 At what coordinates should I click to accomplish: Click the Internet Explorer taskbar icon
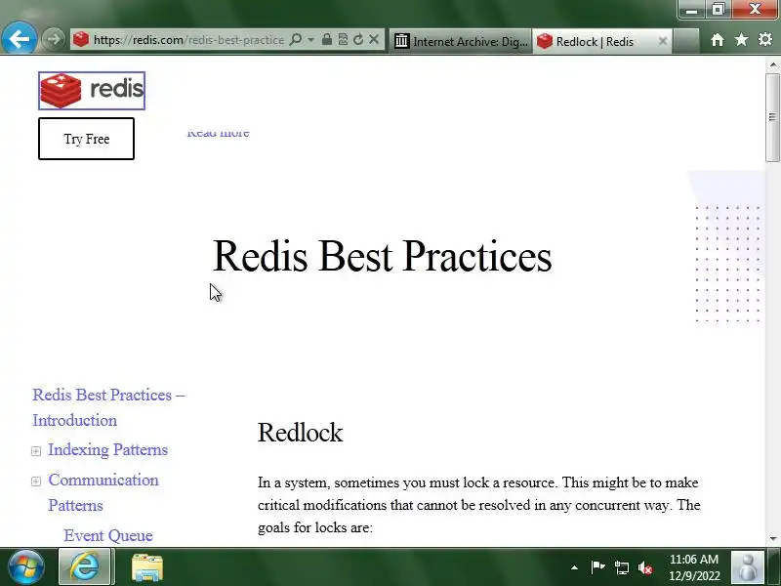(85, 567)
